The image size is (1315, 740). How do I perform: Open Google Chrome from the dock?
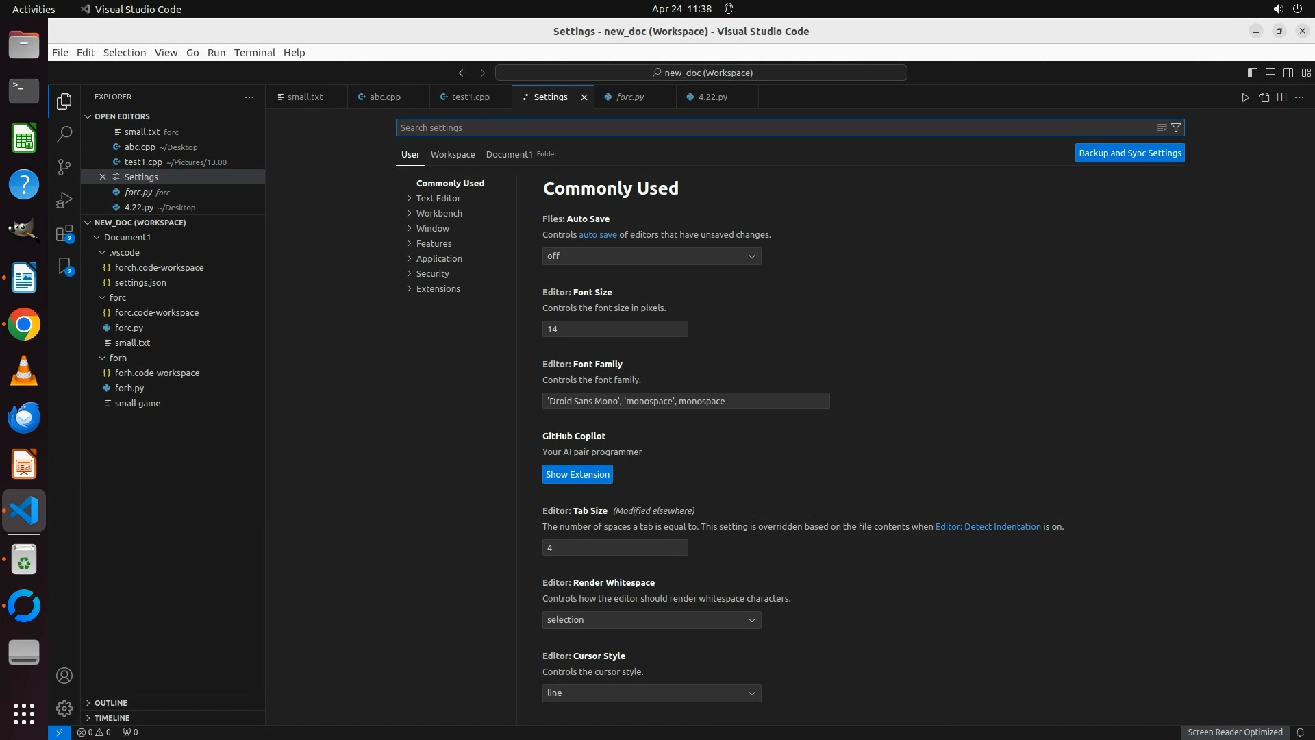click(24, 325)
